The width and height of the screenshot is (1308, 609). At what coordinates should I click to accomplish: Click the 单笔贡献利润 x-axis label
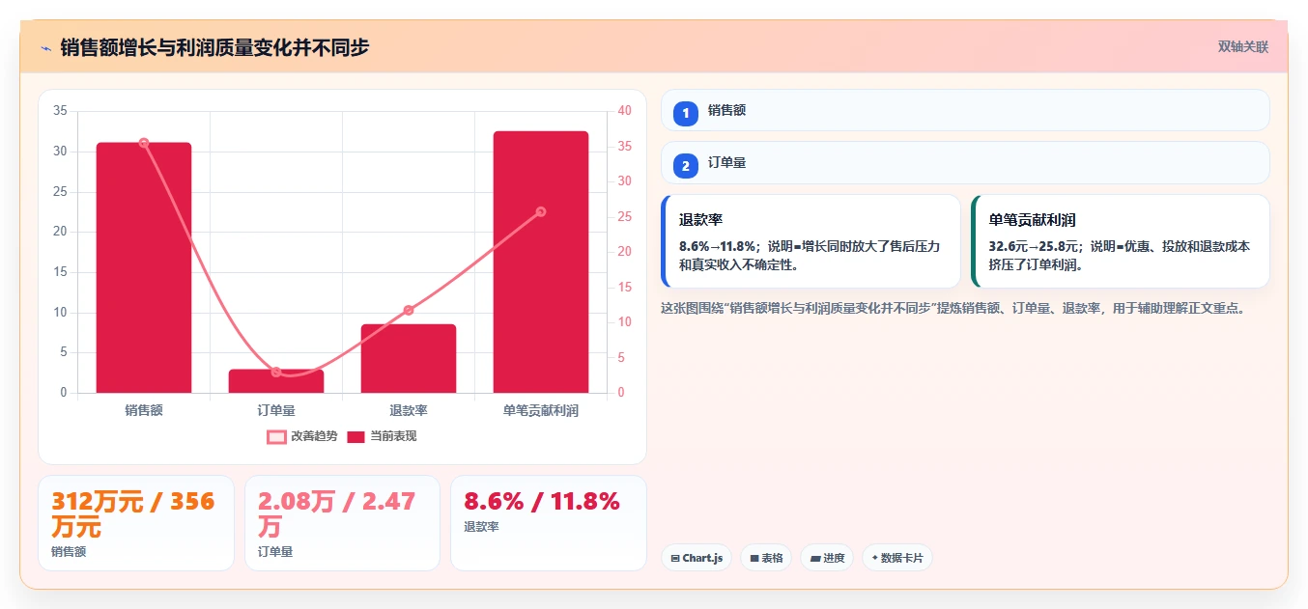point(541,410)
